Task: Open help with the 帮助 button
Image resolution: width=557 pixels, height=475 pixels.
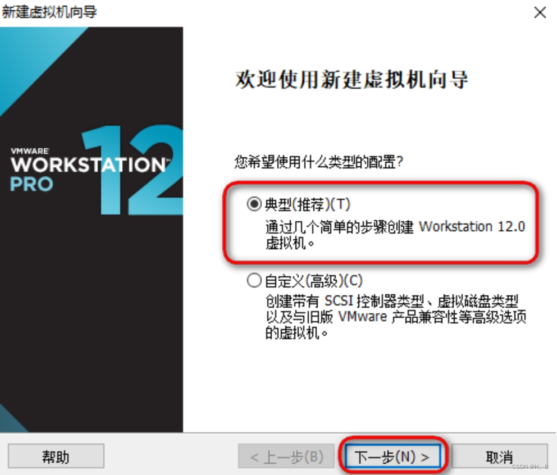Action: coord(56,456)
